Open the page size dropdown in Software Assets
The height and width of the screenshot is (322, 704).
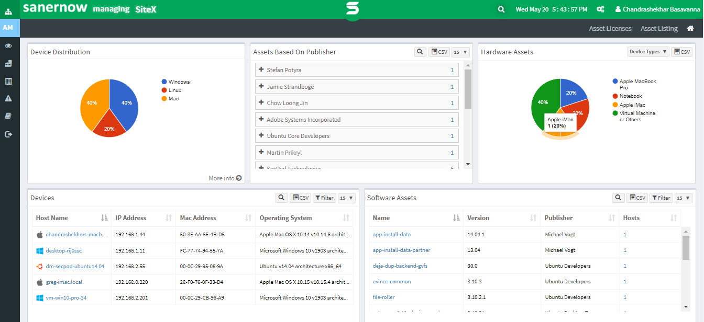pos(684,198)
